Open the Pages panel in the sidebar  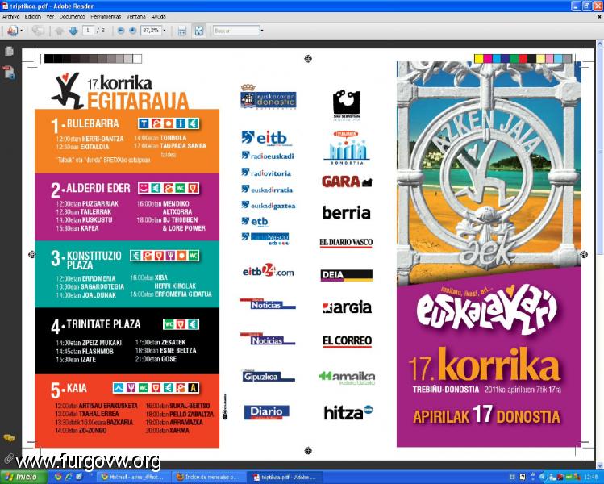pyautogui.click(x=9, y=52)
